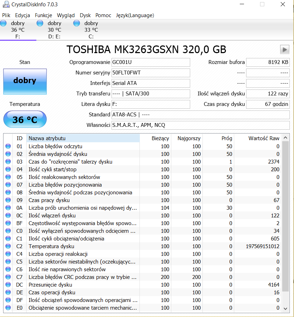Select the 'Ilość cykli start/stop' row
The image size is (294, 317).
click(143, 169)
